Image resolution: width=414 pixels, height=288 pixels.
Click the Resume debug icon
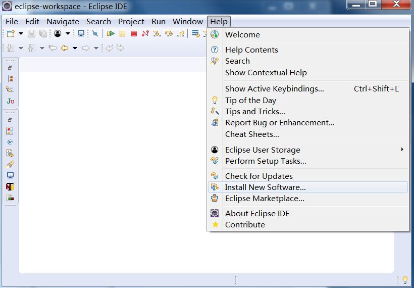point(111,33)
